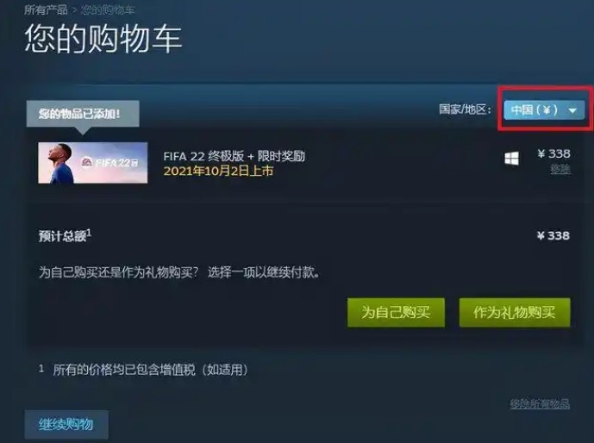
Task: Click the FIFA 22 cover thumbnail
Action: pyautogui.click(x=93, y=163)
